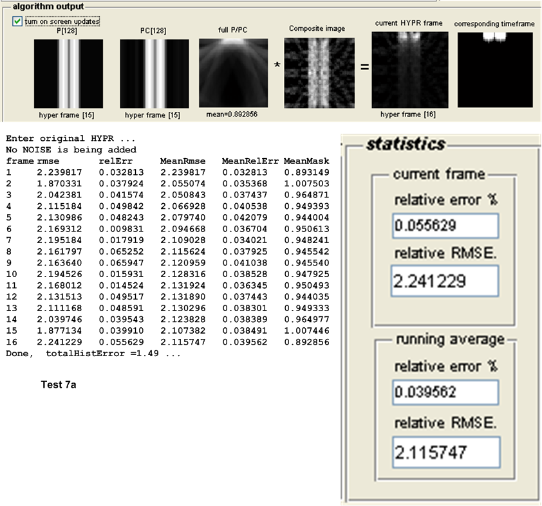Click the current HYPR frame image
This screenshot has height=506, width=542.
(x=409, y=69)
